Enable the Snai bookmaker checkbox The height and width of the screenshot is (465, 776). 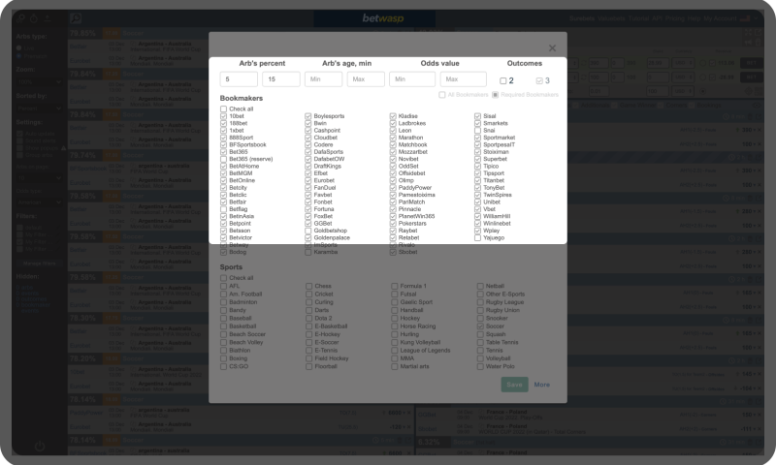(x=477, y=131)
